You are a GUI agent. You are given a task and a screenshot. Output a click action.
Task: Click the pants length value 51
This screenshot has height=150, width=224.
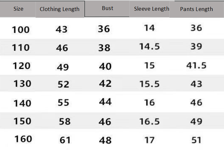[x=196, y=140]
